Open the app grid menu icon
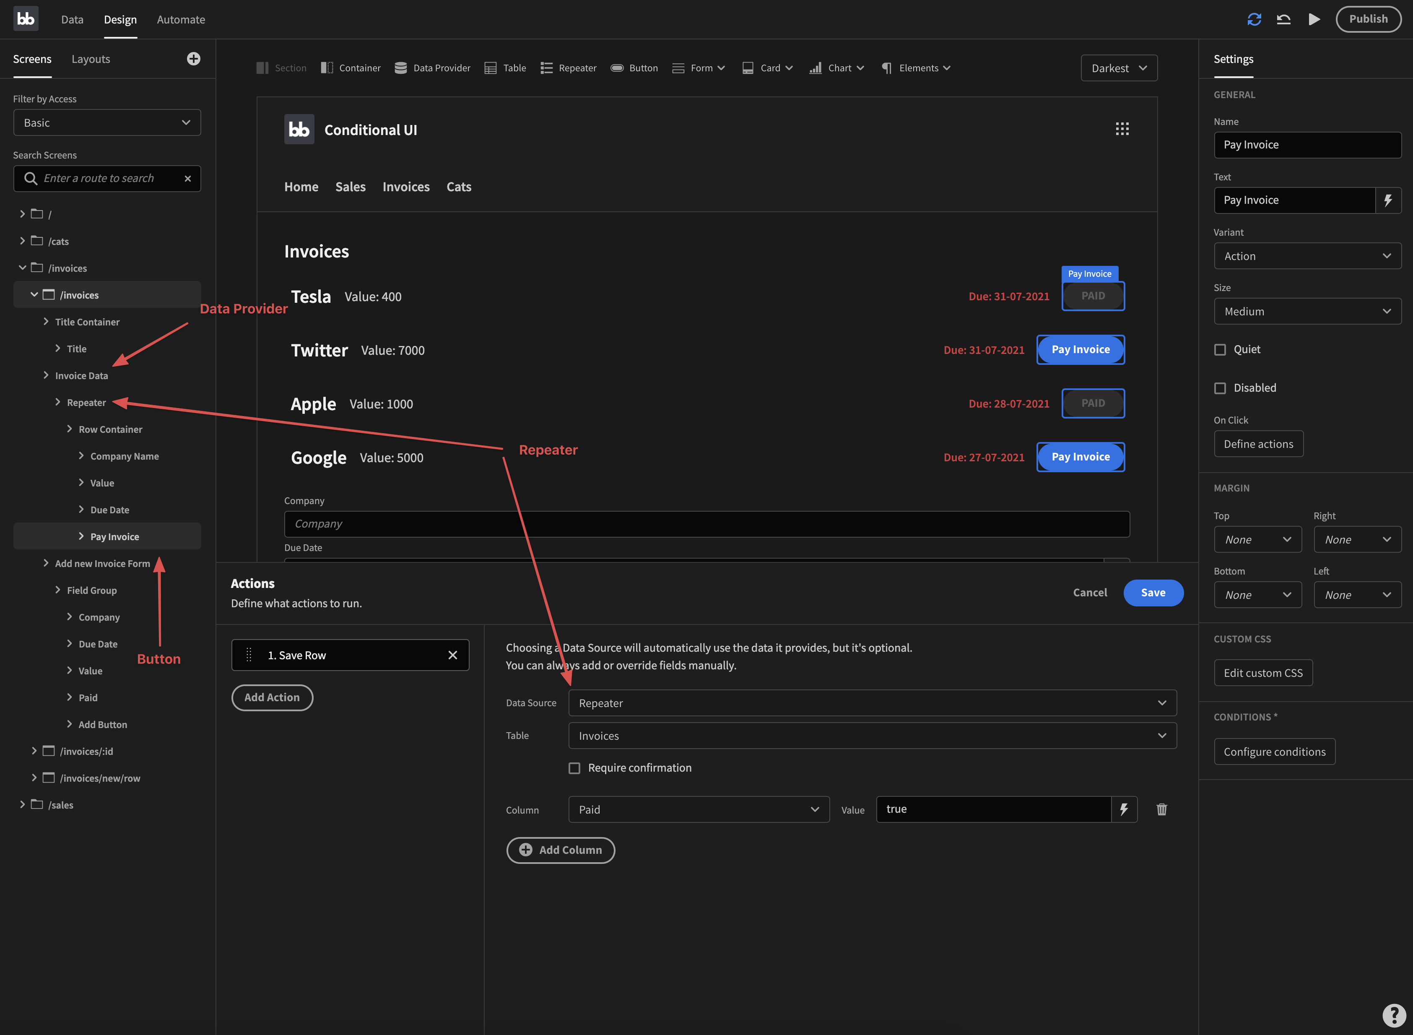The image size is (1413, 1035). [x=1122, y=129]
